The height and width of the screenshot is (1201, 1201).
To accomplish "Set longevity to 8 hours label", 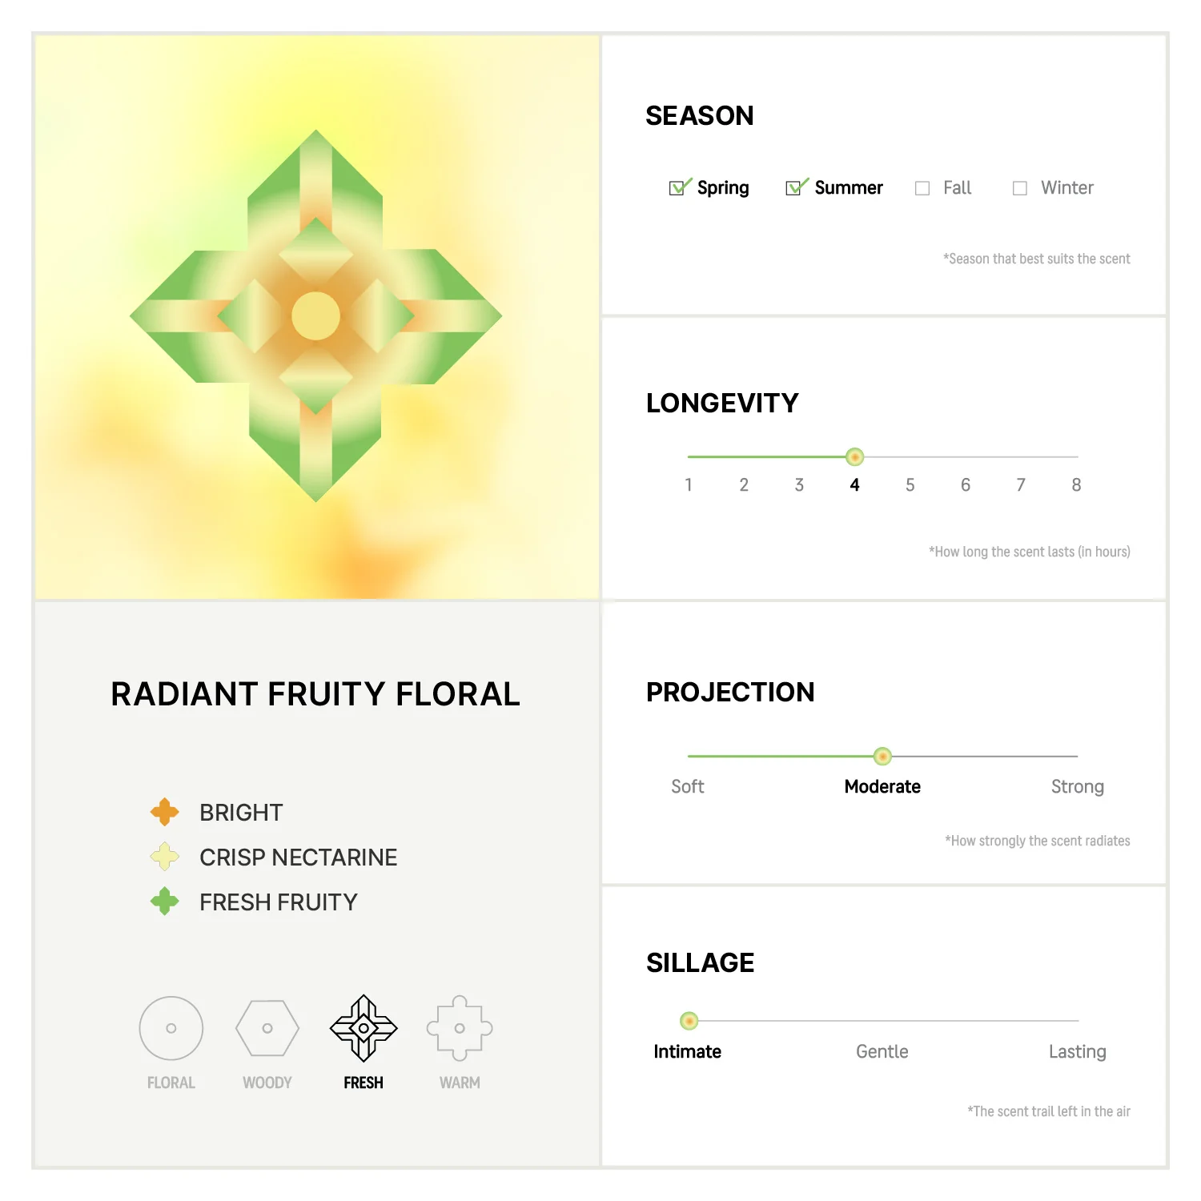I will (x=1076, y=485).
